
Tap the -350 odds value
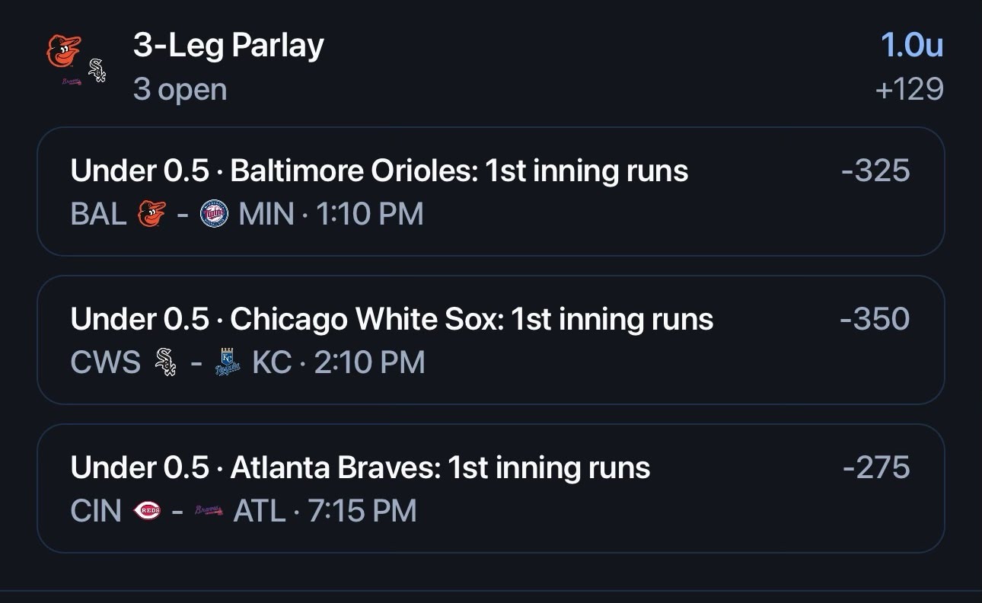pyautogui.click(x=875, y=319)
